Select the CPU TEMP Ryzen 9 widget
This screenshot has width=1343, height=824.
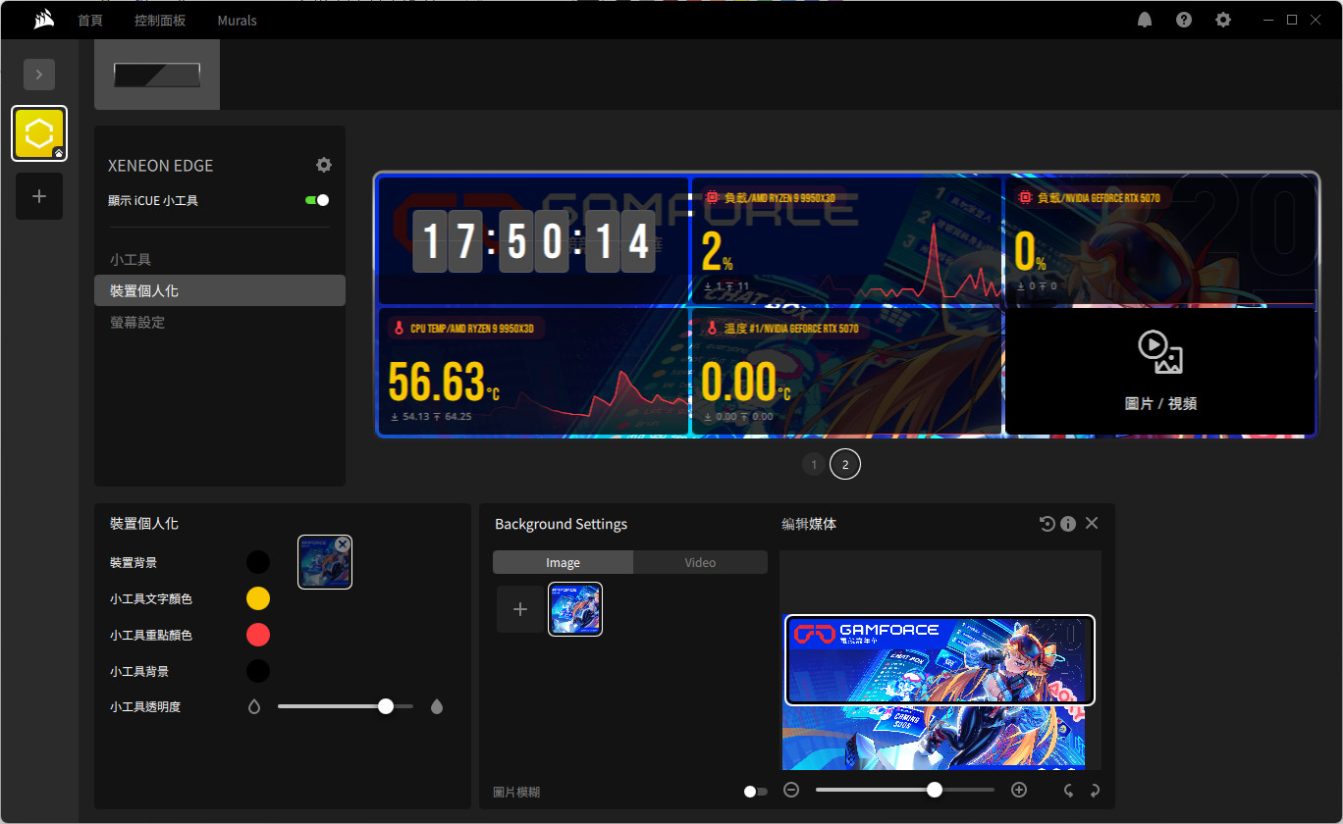pyautogui.click(x=534, y=371)
